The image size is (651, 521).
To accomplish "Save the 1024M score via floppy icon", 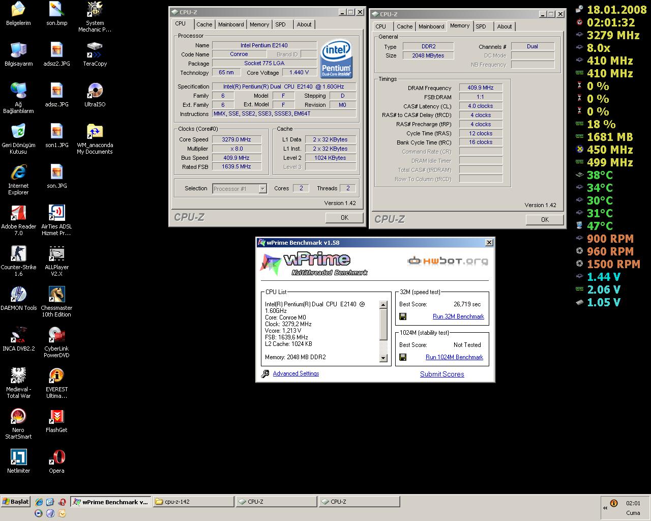I will tap(403, 357).
